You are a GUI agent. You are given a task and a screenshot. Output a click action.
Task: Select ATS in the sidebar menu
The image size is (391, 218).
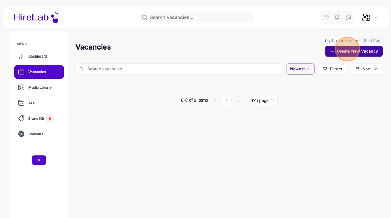31,103
